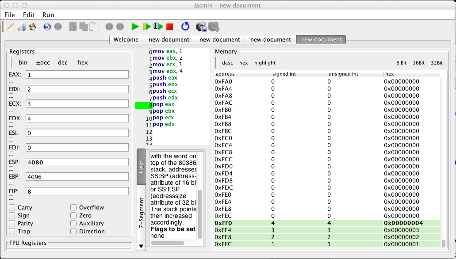
Task: Click the camera snapshot icon
Action: pyautogui.click(x=201, y=27)
